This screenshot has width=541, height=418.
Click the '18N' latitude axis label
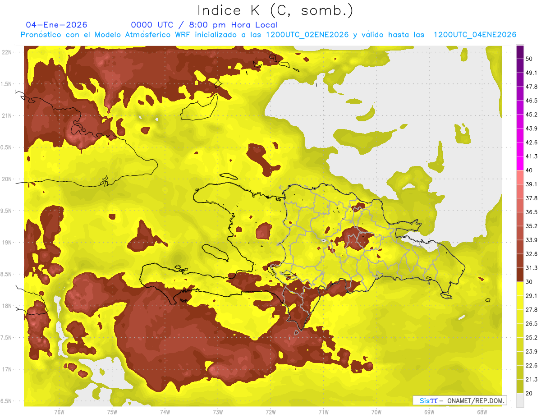8,306
